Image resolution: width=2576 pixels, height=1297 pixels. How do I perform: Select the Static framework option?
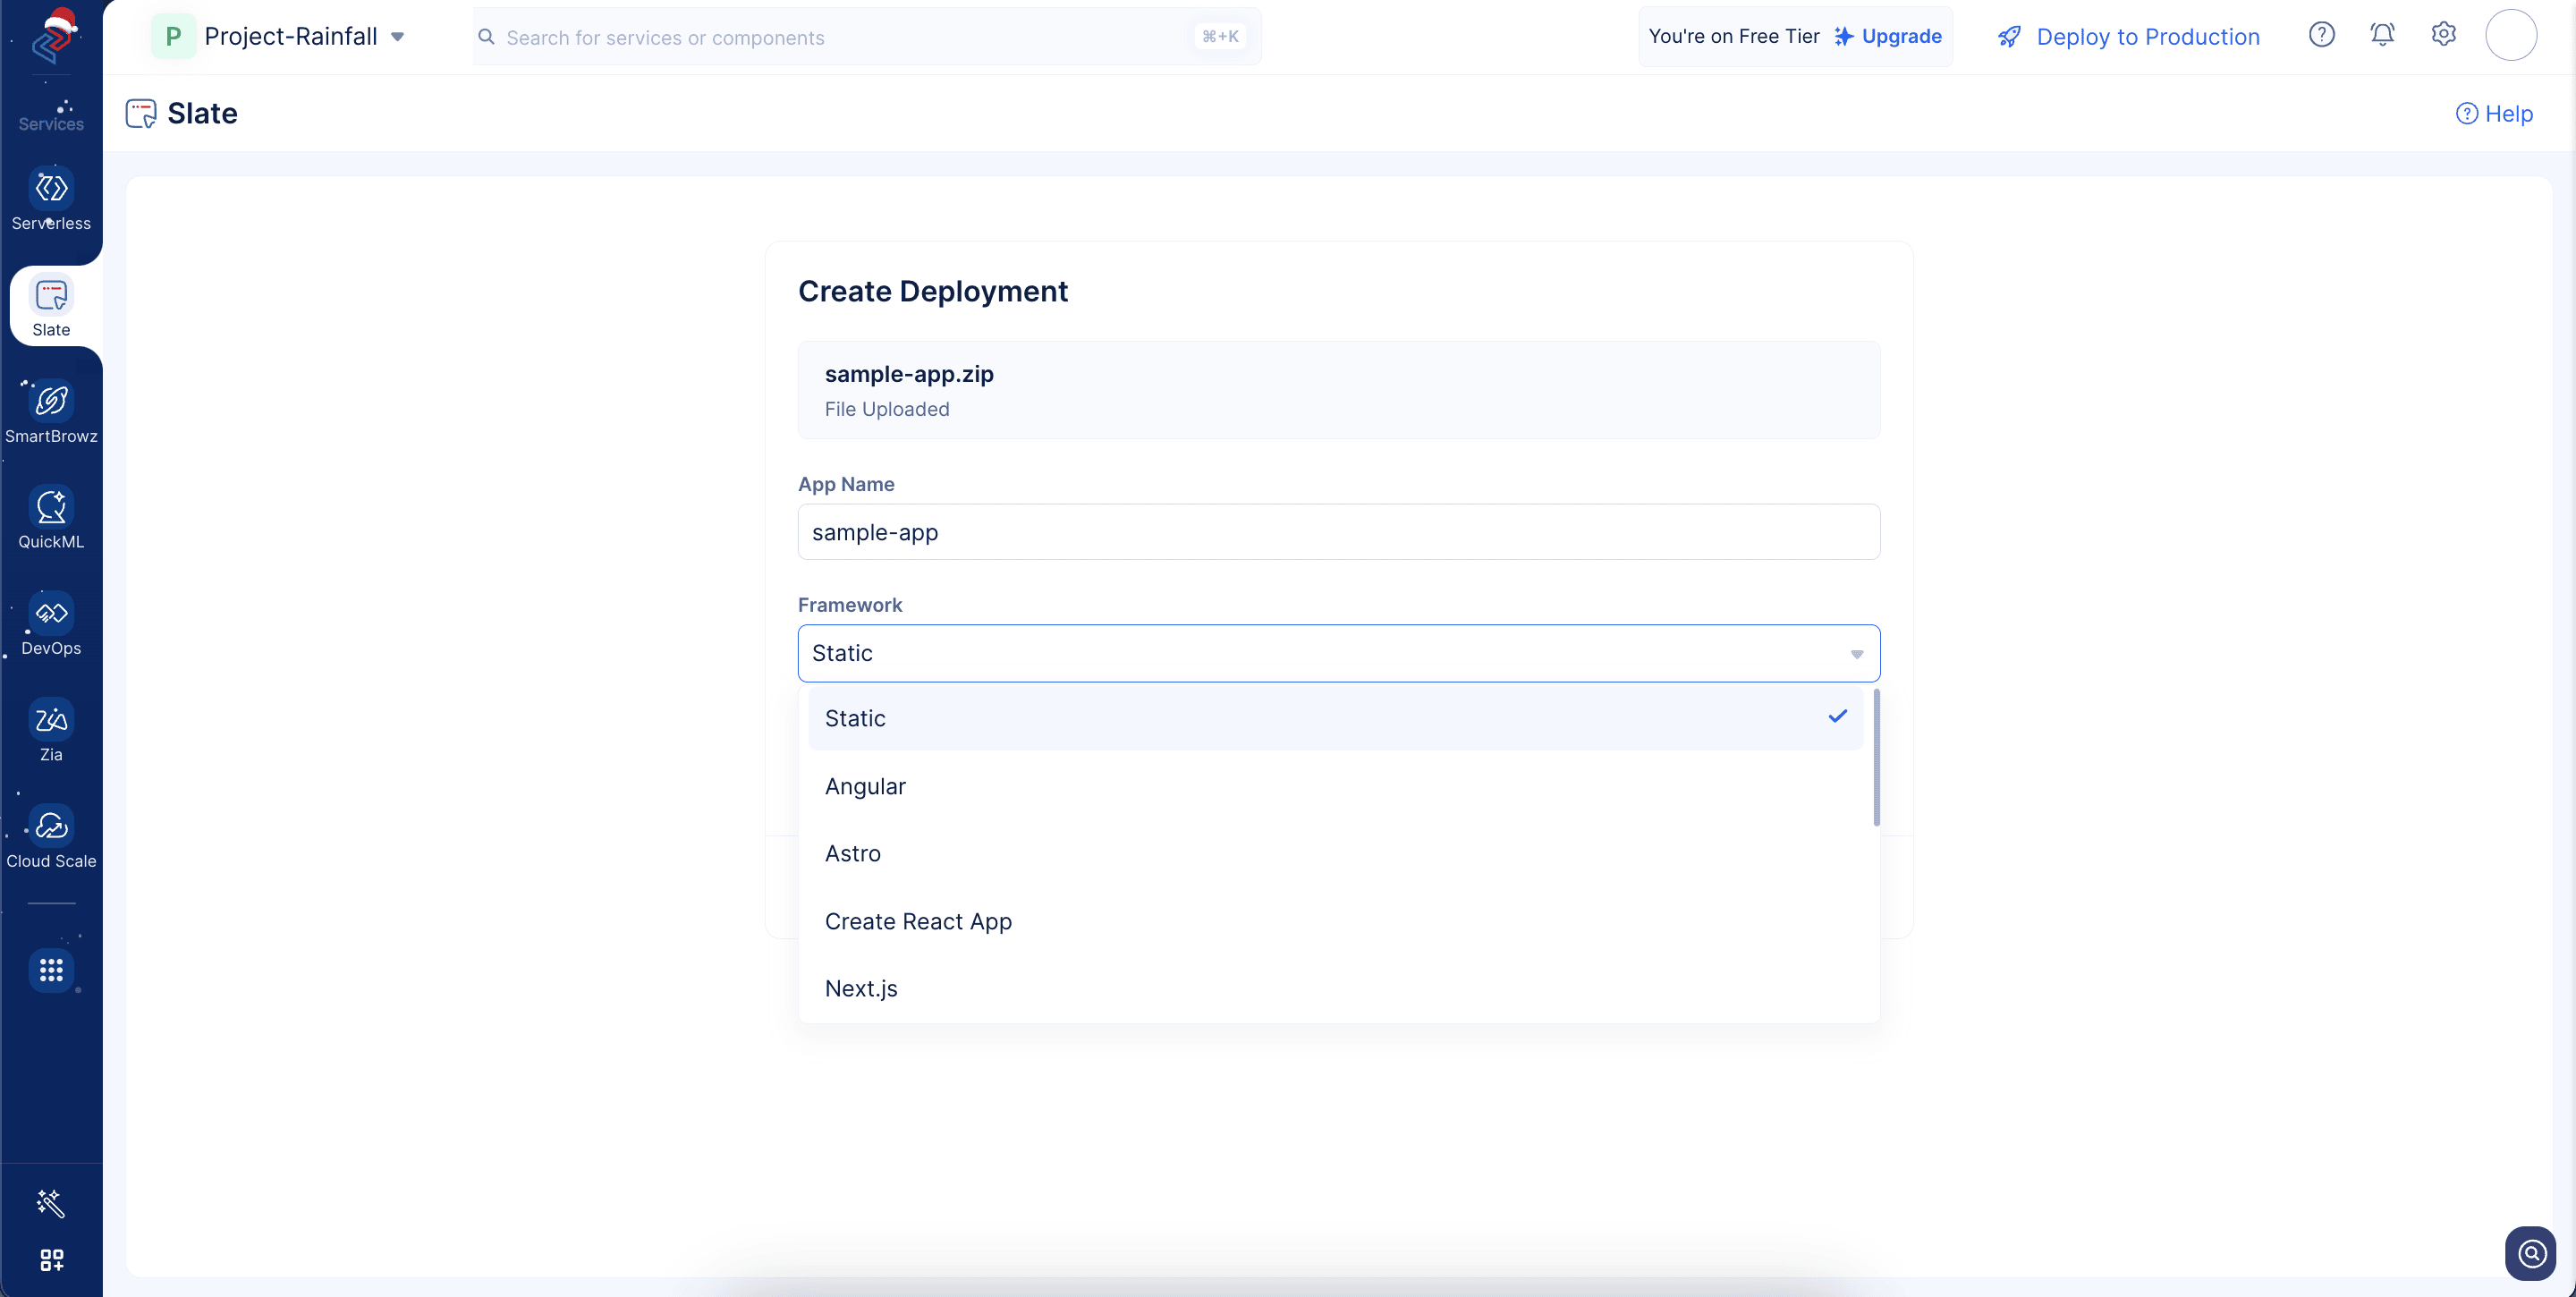(x=1336, y=718)
